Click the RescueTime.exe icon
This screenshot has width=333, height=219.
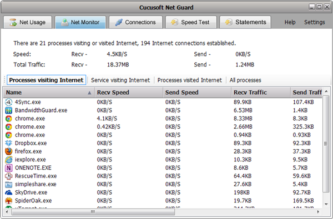point(8,176)
